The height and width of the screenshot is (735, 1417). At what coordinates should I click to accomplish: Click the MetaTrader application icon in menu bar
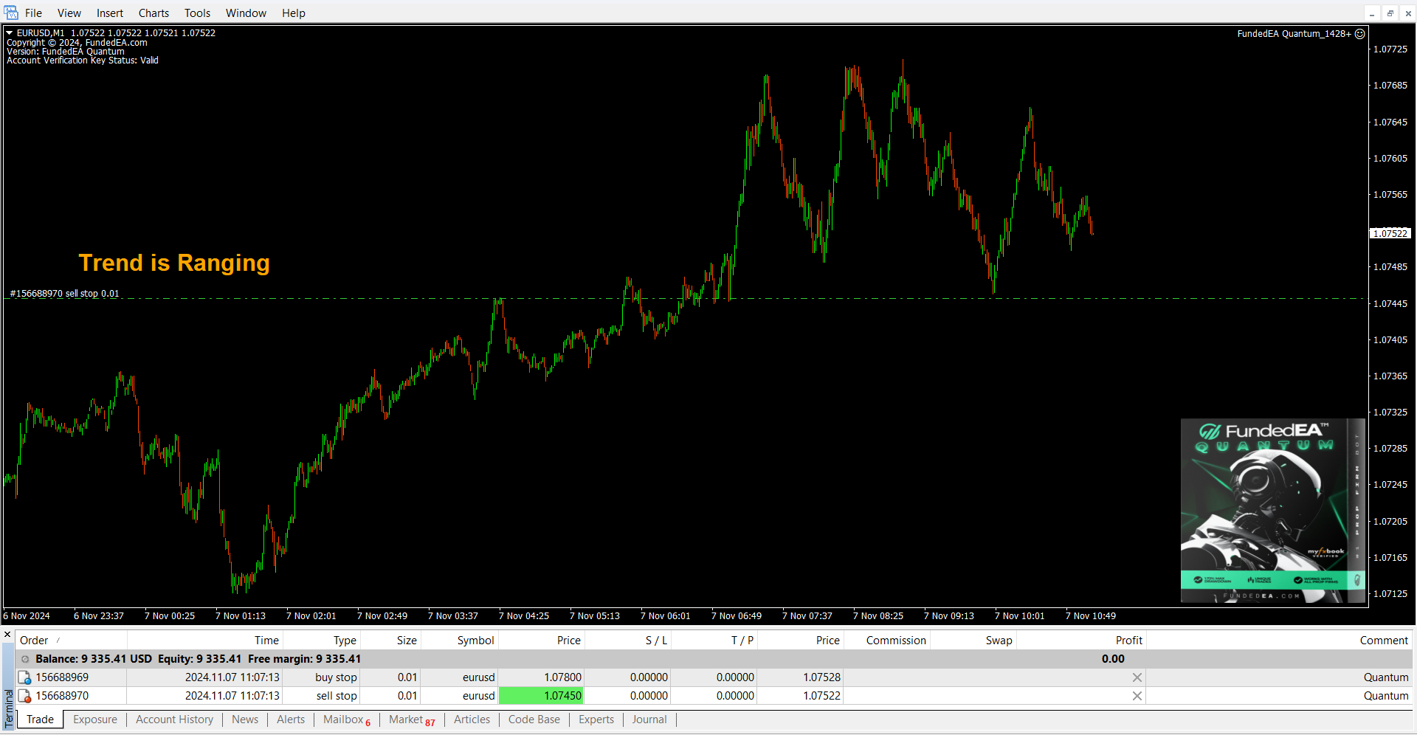[x=11, y=13]
